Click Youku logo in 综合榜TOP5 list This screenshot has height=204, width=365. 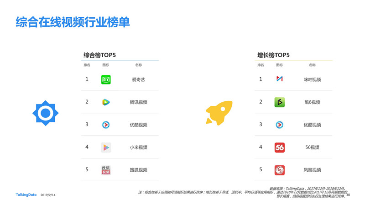[x=106, y=125]
